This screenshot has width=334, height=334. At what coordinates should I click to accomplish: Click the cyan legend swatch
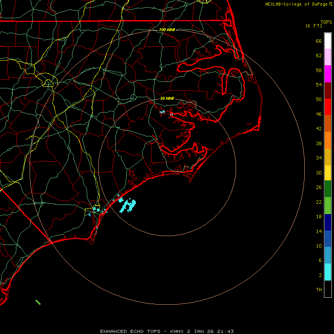point(328,272)
